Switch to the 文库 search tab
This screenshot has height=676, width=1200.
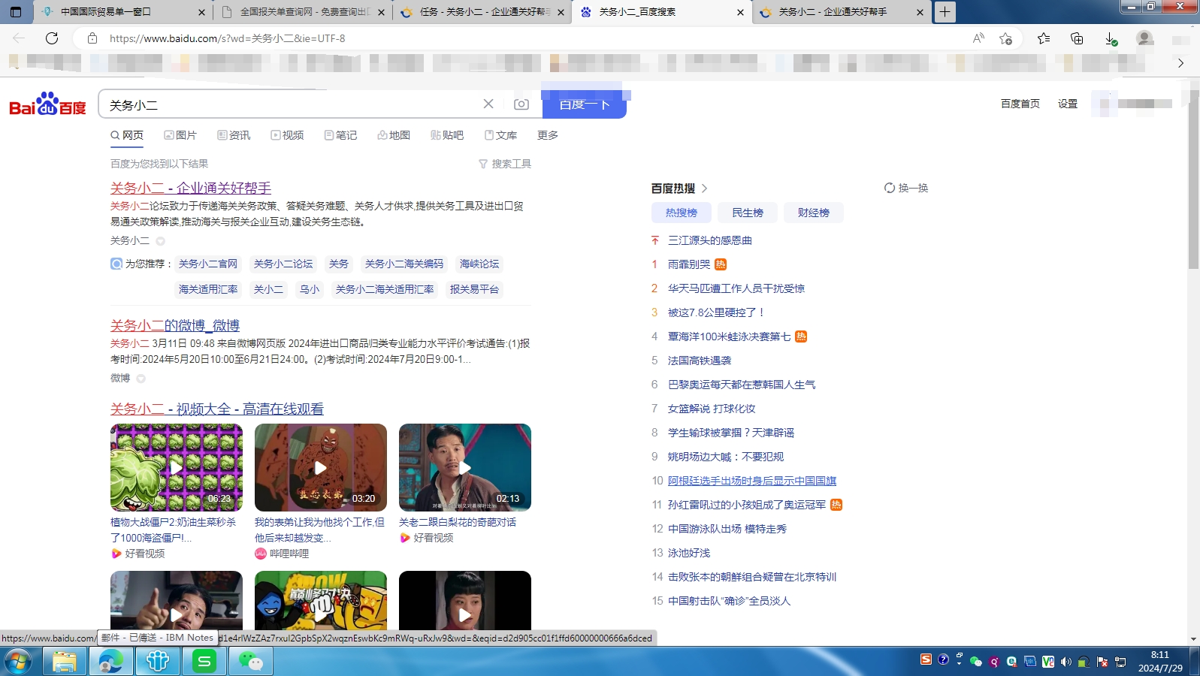coord(501,135)
